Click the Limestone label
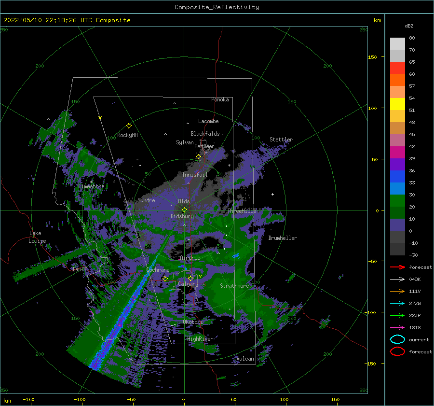The height and width of the screenshot is (406, 434). click(91, 186)
